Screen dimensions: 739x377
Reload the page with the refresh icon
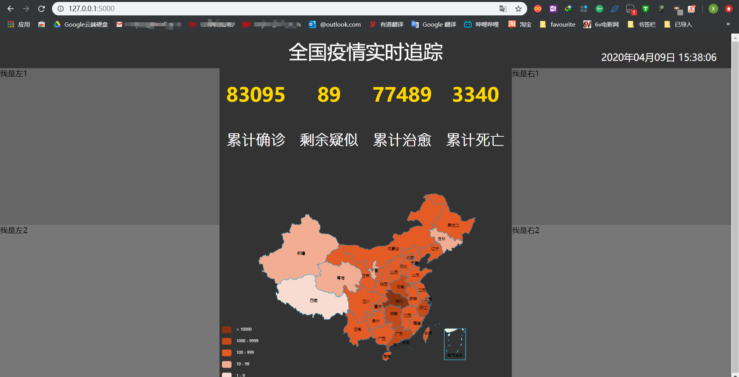[42, 8]
